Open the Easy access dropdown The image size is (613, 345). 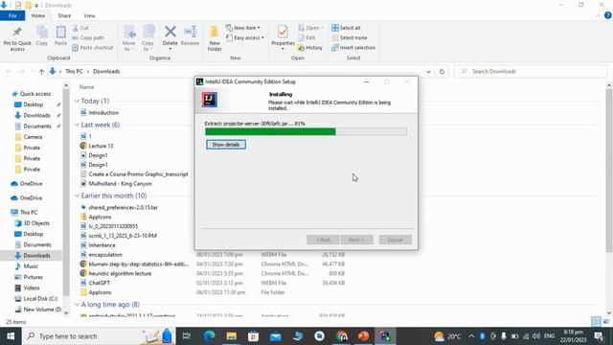[245, 38]
